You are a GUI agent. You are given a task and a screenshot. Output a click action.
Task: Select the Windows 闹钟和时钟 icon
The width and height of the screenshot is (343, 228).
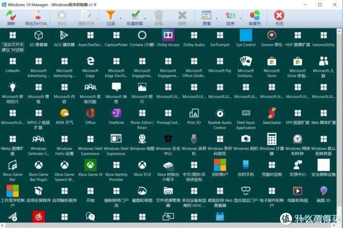coord(298,139)
